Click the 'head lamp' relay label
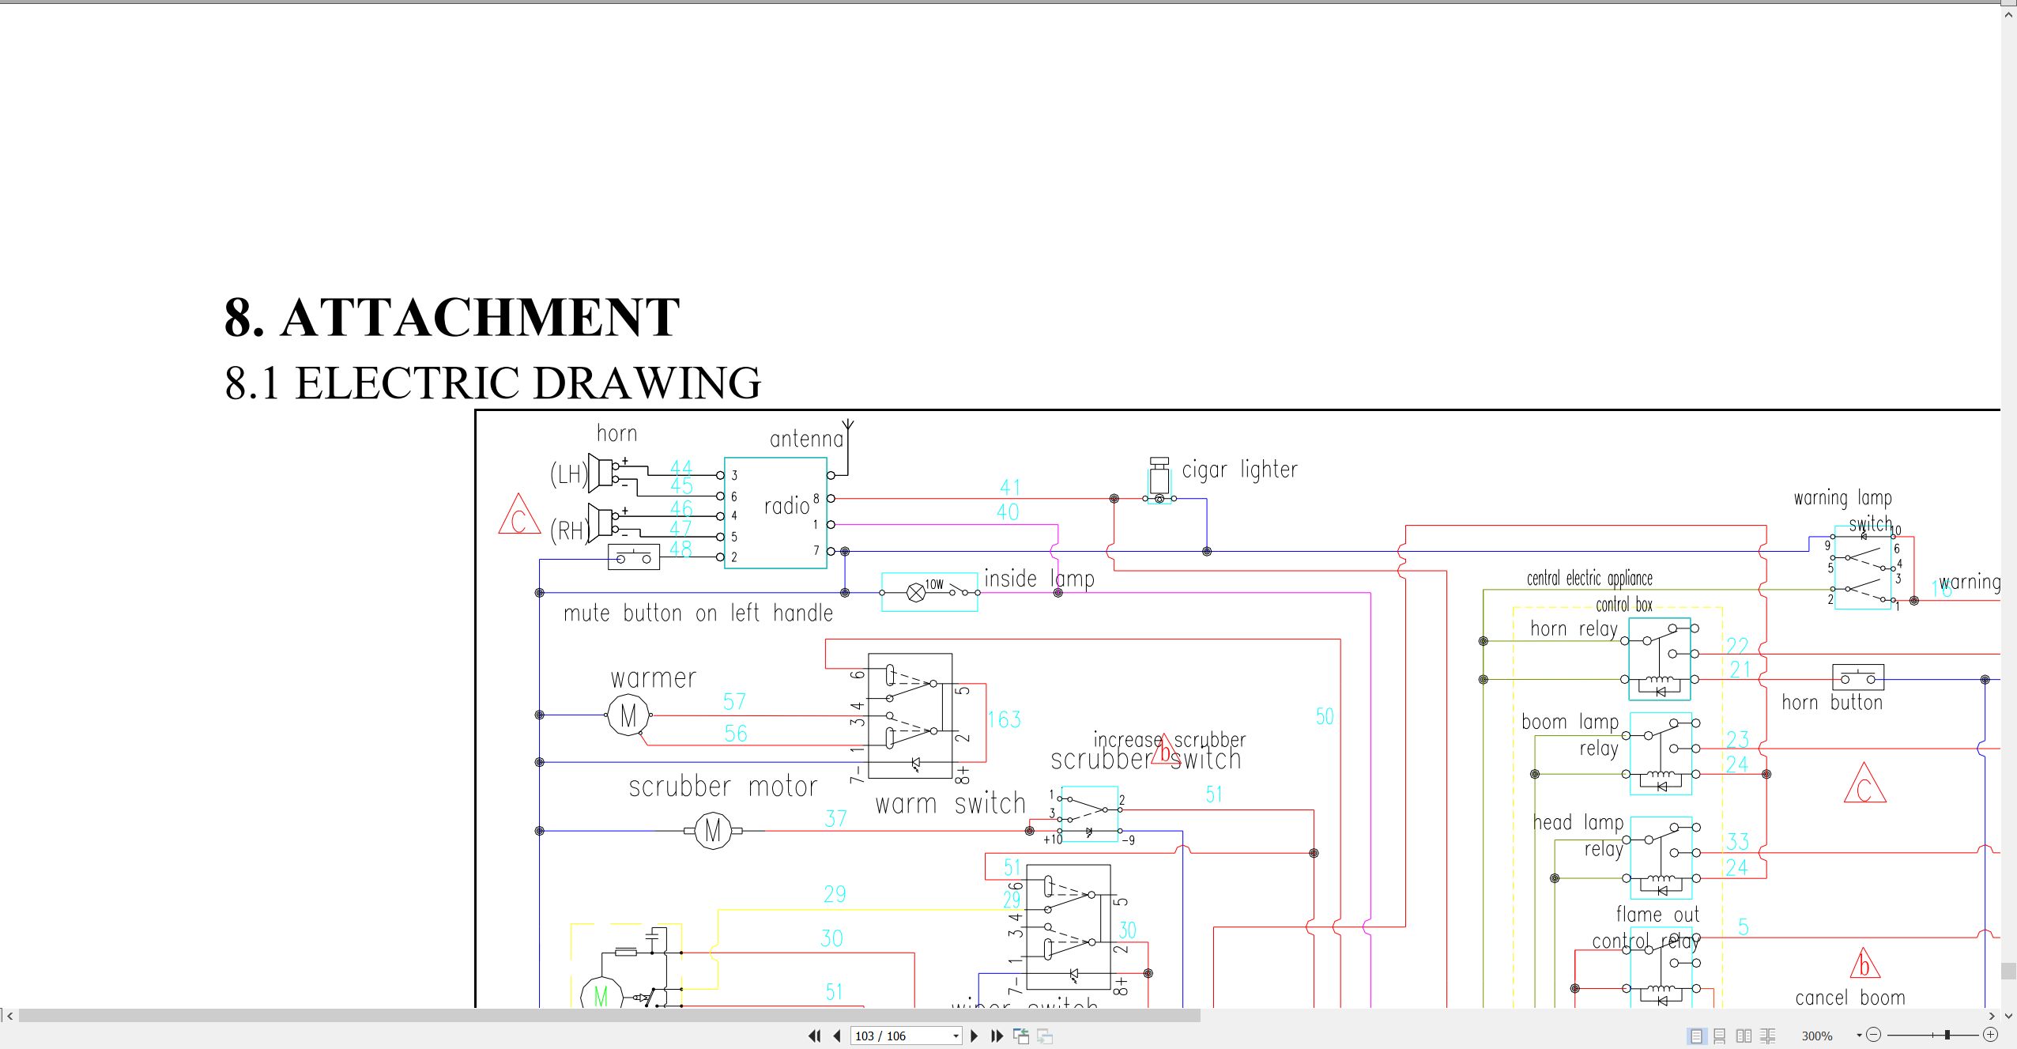The width and height of the screenshot is (2017, 1049). (1578, 823)
